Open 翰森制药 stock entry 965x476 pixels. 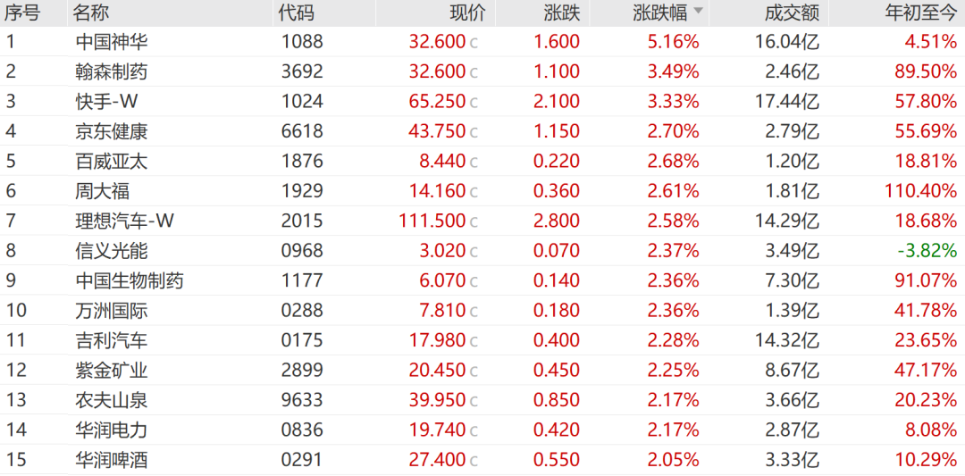[x=482, y=71]
